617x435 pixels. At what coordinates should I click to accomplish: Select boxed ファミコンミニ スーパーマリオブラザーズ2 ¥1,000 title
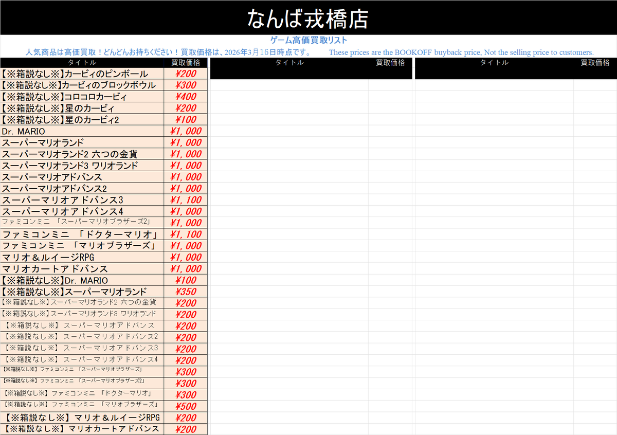(82, 223)
